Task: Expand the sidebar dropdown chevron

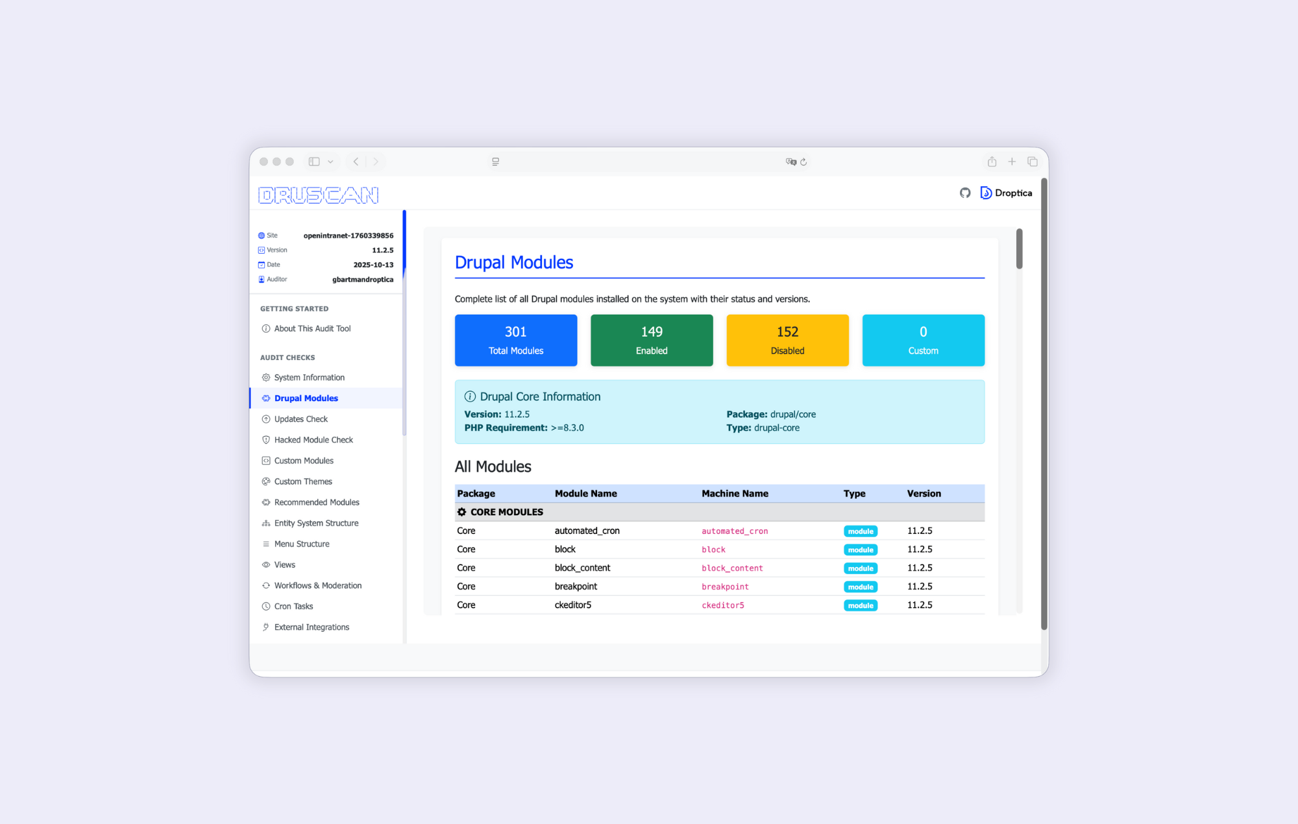Action: point(330,162)
